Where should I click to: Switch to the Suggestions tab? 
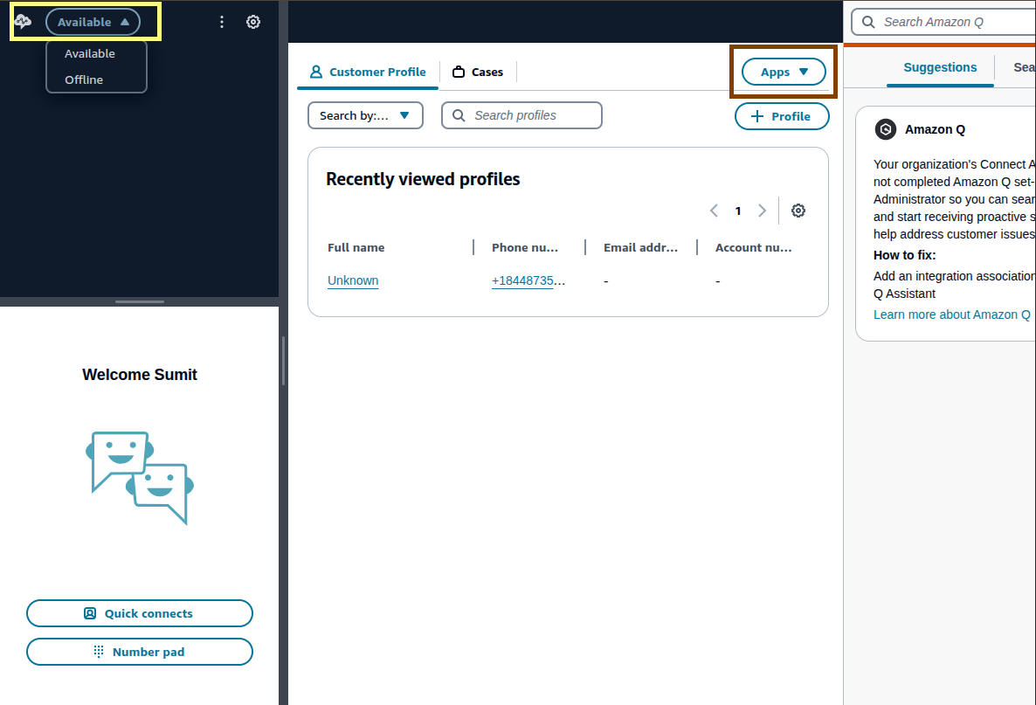tap(940, 67)
